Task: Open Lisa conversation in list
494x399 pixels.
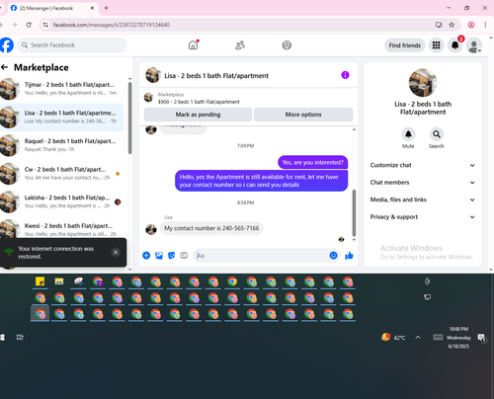Action: click(62, 118)
